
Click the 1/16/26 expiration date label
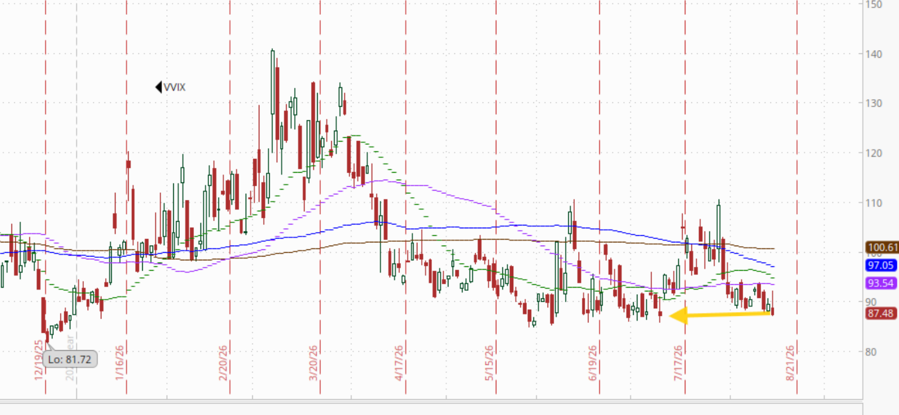[x=120, y=363]
